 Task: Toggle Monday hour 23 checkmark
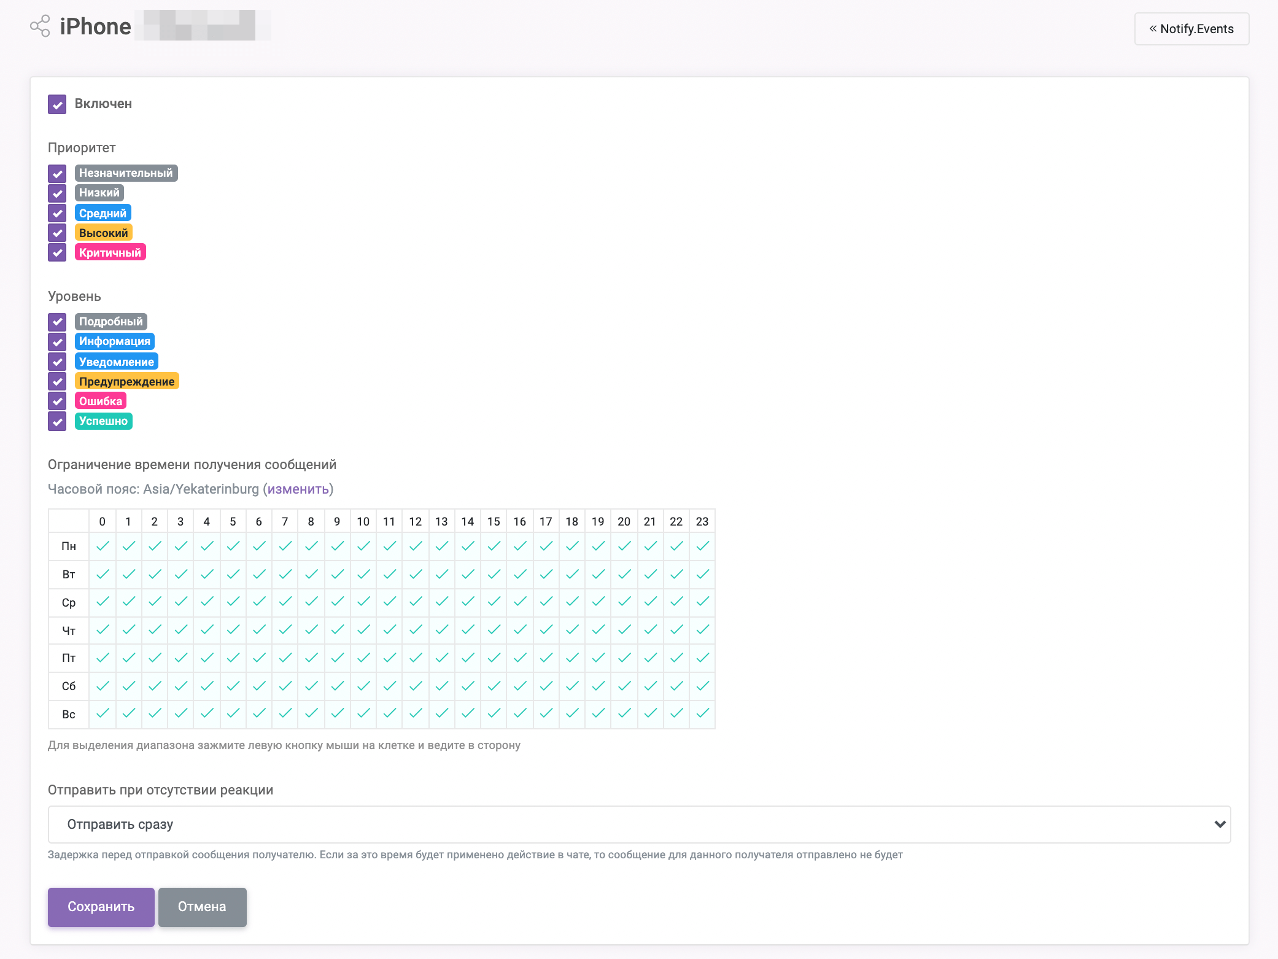coord(702,546)
